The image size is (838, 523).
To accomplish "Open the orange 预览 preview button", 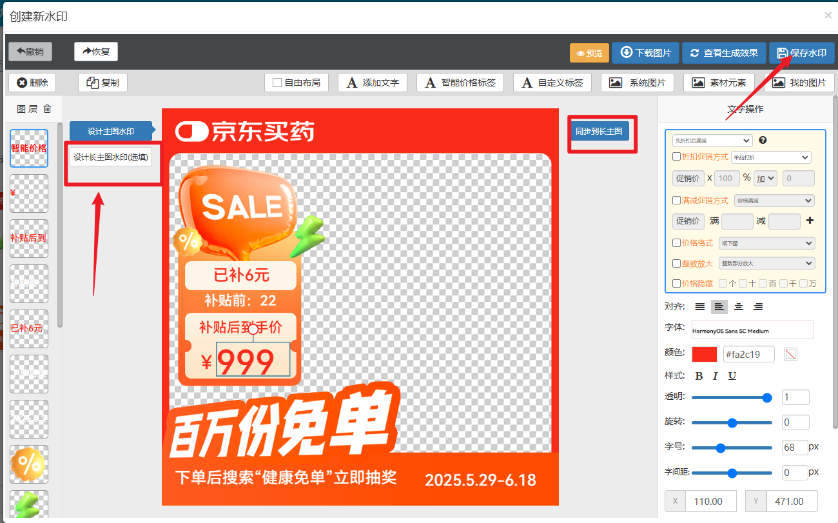I will click(589, 53).
